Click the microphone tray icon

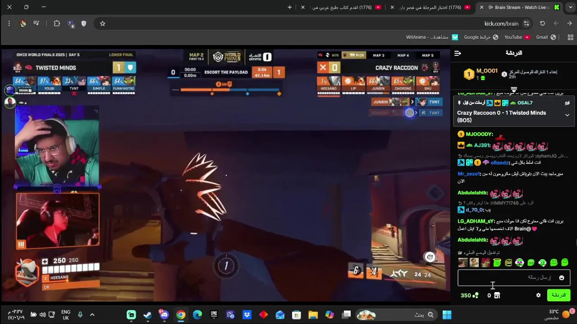tap(80, 315)
